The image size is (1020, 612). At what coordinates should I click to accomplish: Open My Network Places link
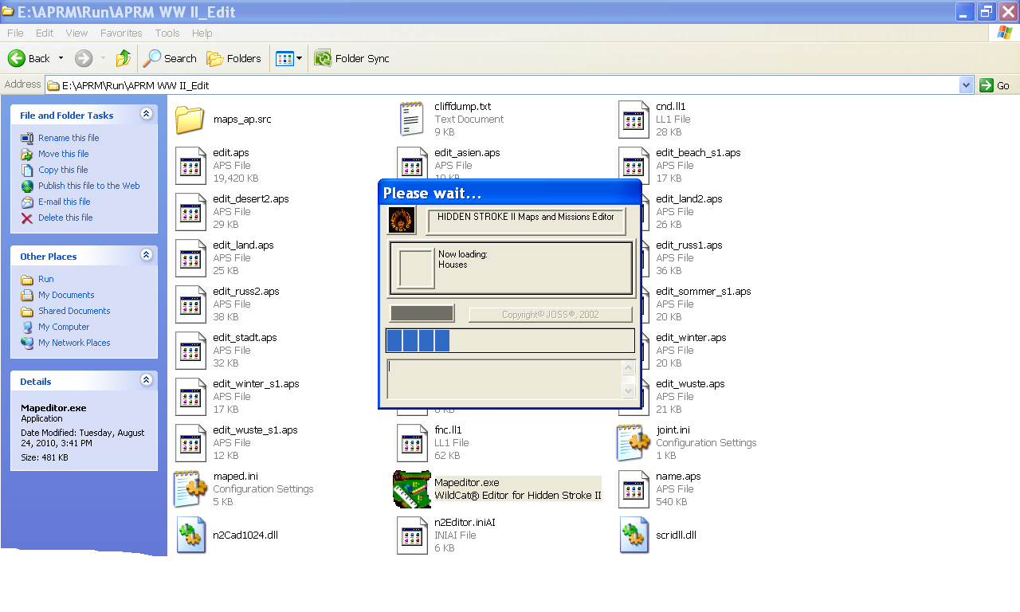click(74, 343)
